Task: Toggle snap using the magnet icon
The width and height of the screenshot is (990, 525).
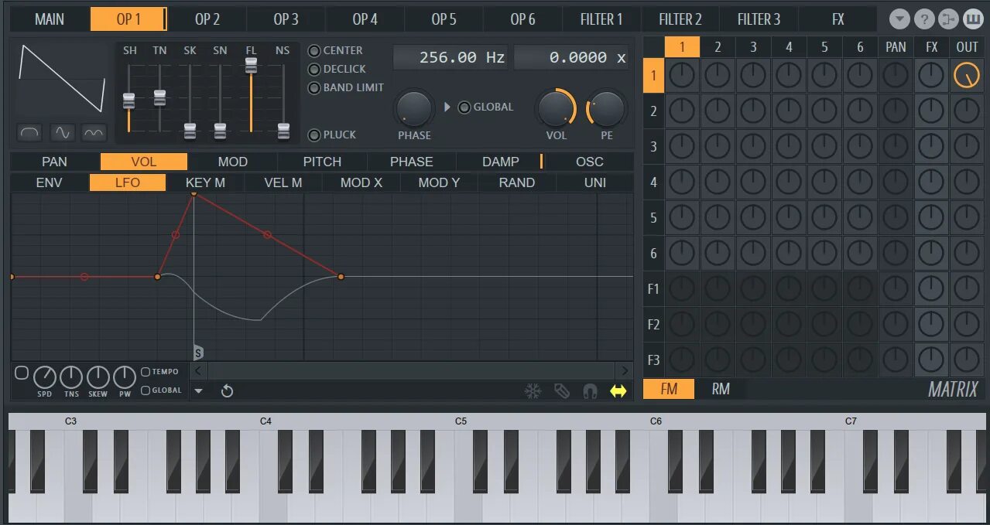Action: click(589, 391)
